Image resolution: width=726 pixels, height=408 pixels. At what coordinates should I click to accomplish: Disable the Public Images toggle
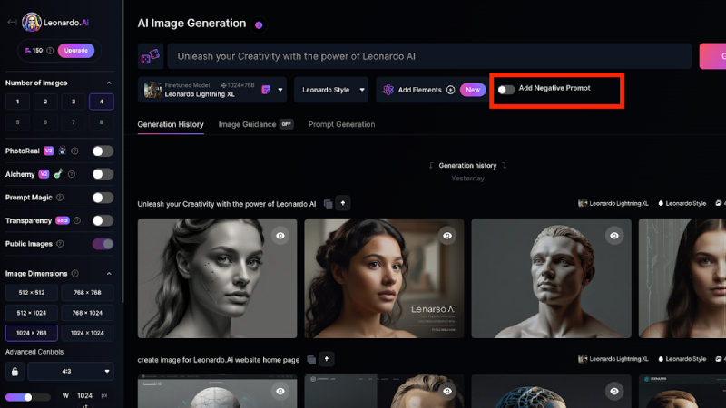pyautogui.click(x=103, y=244)
